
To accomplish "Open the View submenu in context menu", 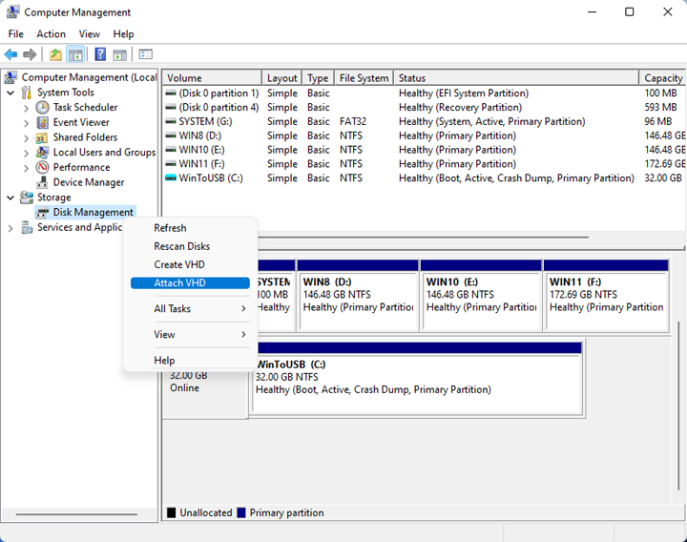I will (x=190, y=334).
